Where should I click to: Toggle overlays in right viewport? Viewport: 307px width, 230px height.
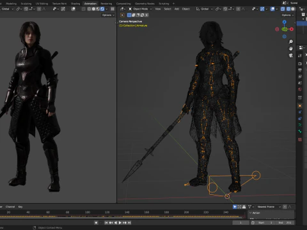[272, 9]
